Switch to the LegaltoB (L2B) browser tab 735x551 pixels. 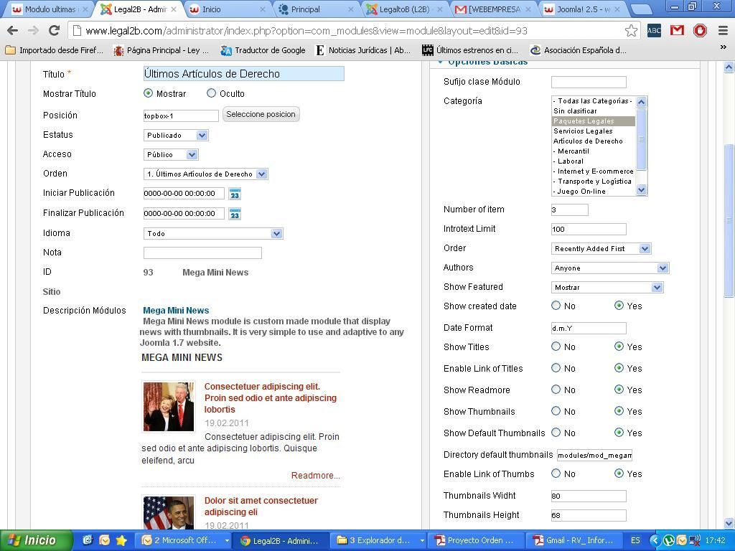click(x=405, y=9)
